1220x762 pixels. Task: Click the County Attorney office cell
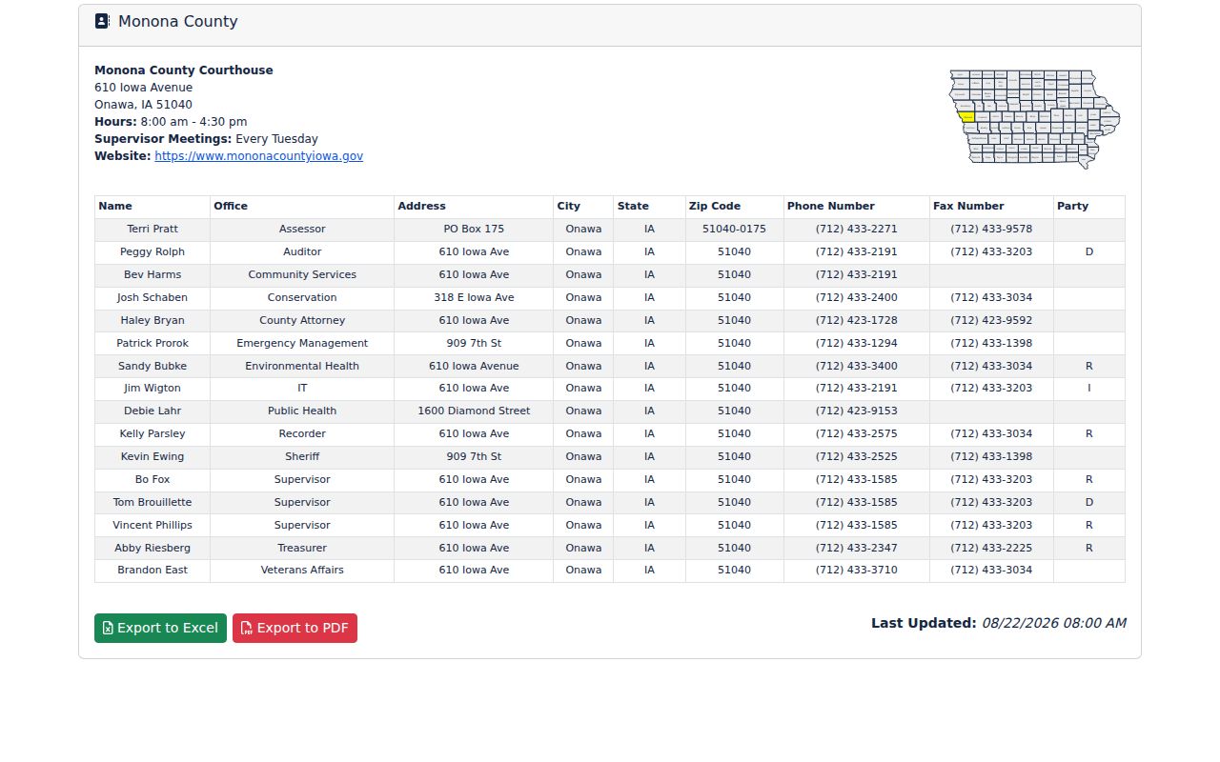[x=302, y=321]
